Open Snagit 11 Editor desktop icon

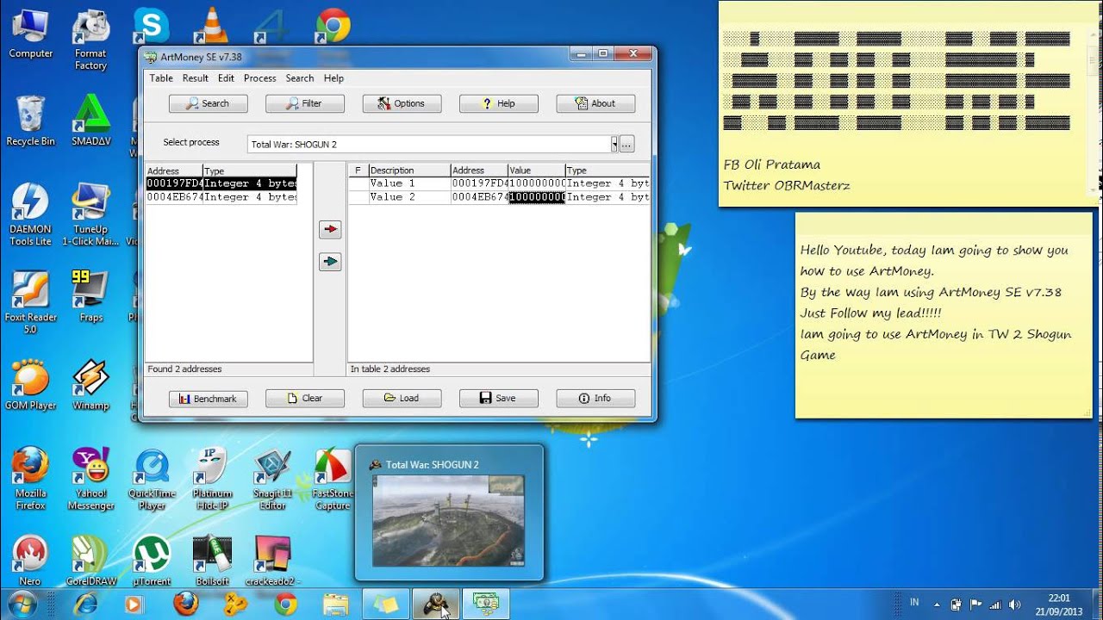pyautogui.click(x=272, y=478)
